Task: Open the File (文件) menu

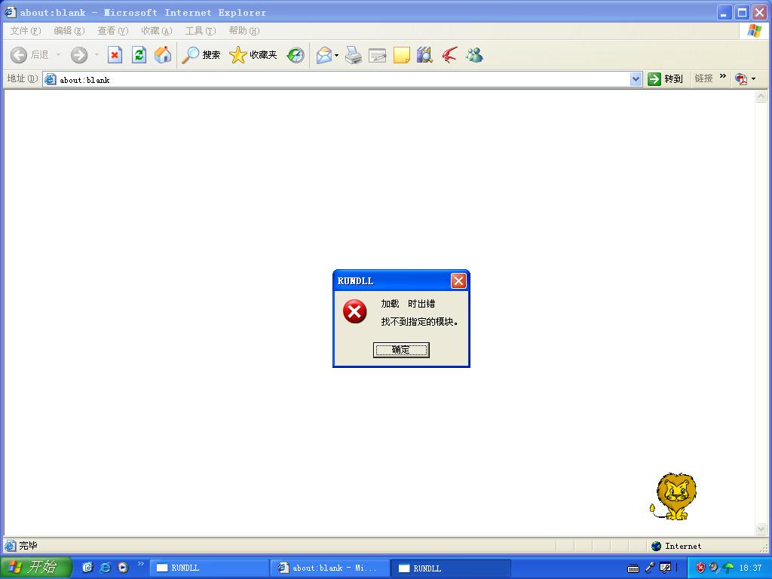Action: click(x=25, y=31)
